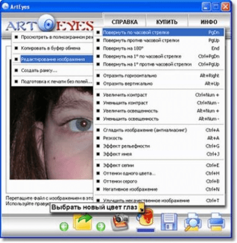Open print preview magnifier icon
This screenshot has height=243, width=237.
tap(192, 222)
